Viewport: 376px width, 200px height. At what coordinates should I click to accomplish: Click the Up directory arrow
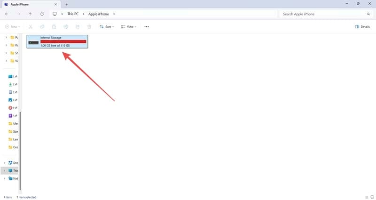pyautogui.click(x=31, y=14)
